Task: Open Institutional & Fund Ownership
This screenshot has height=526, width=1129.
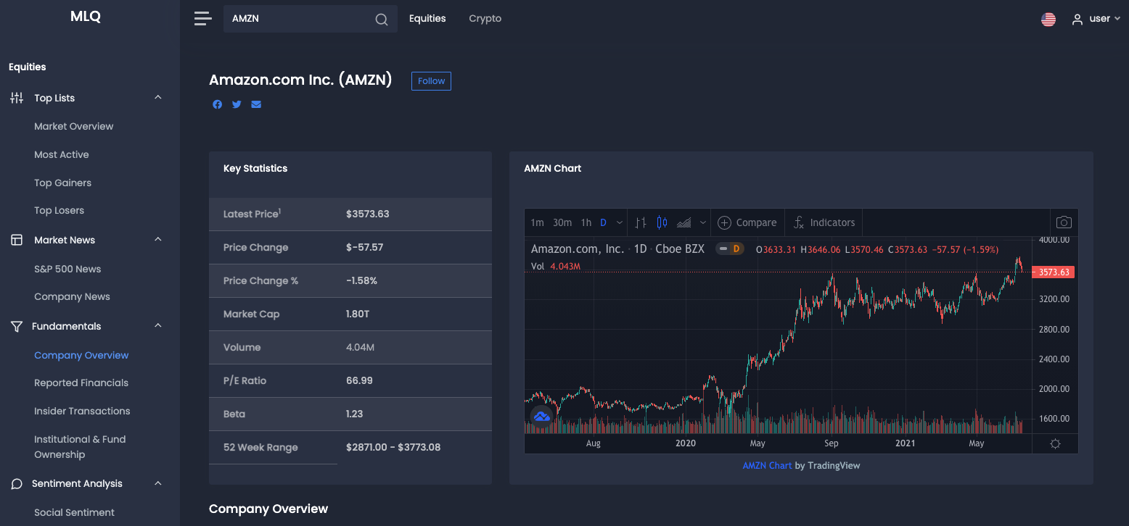Action: click(80, 447)
